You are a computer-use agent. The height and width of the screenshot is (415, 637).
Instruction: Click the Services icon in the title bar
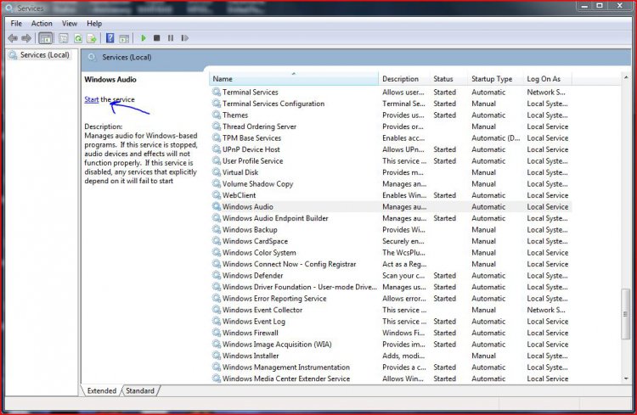pos(9,8)
